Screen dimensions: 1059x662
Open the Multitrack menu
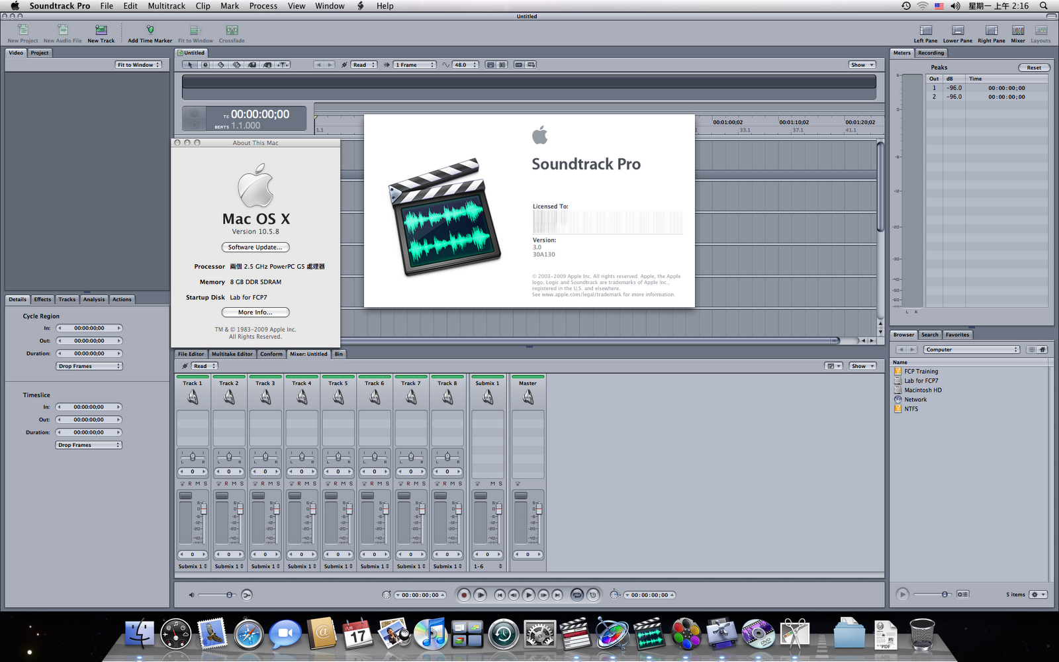point(167,6)
